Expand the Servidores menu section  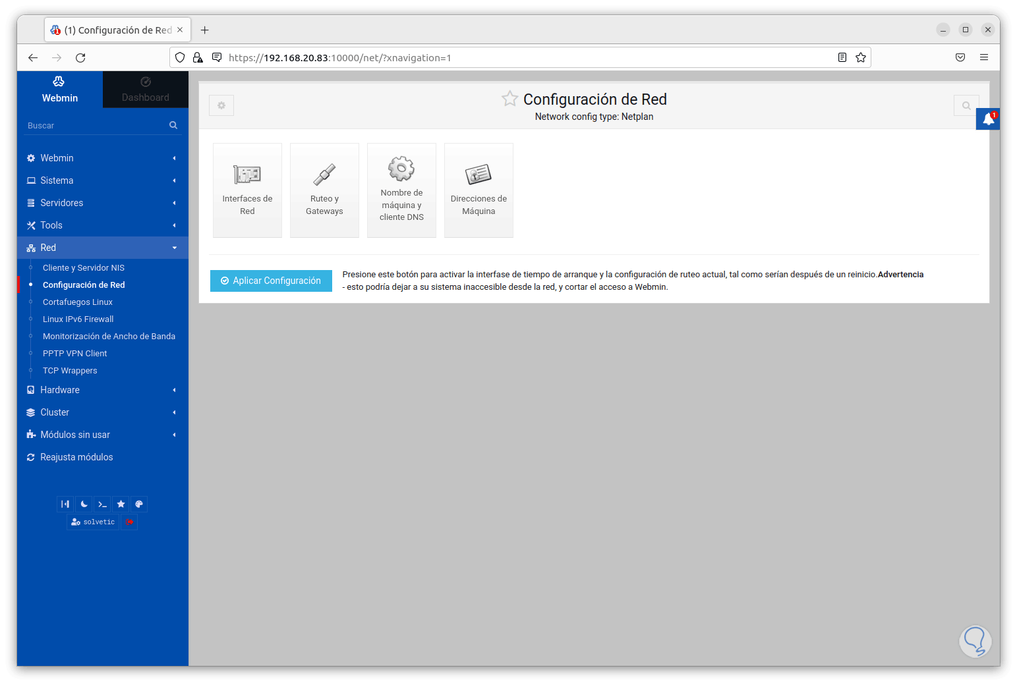click(x=103, y=203)
